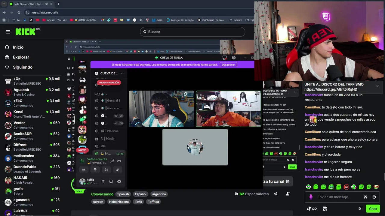The width and height of the screenshot is (385, 216).
Task: Click the Kick logo
Action: (x=27, y=31)
